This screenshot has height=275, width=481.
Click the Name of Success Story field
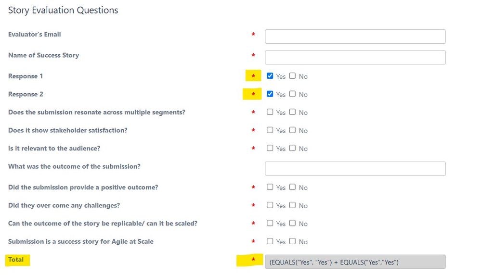tap(355, 57)
